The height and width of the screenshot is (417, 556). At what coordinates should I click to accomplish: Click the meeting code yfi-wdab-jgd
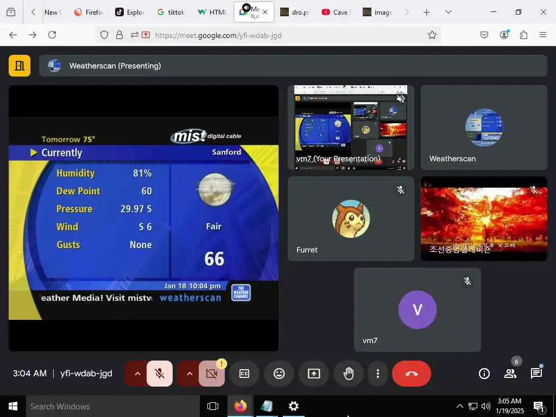coord(86,374)
